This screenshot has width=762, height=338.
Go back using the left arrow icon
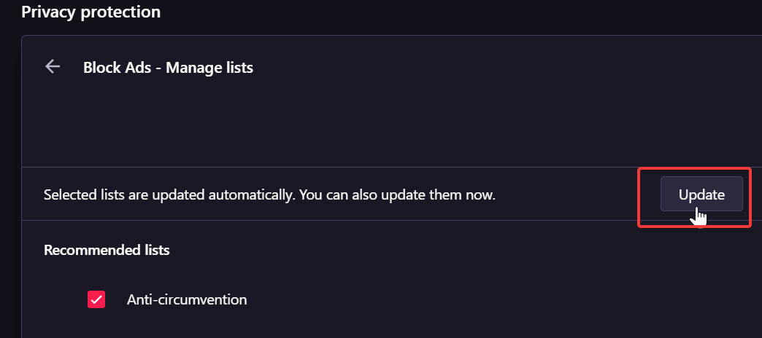click(x=53, y=66)
